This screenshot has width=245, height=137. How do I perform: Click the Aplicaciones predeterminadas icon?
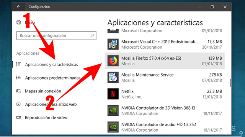point(18,78)
